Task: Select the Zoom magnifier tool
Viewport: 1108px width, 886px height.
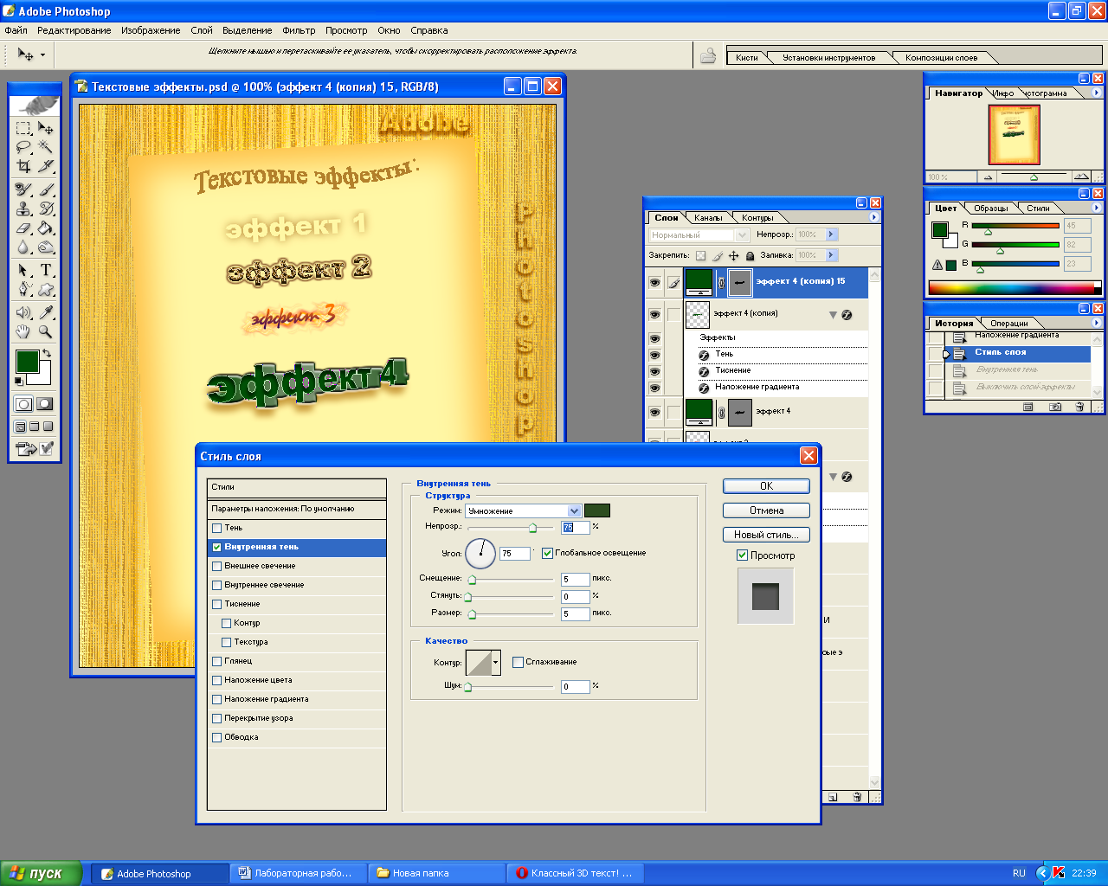Action: (46, 331)
